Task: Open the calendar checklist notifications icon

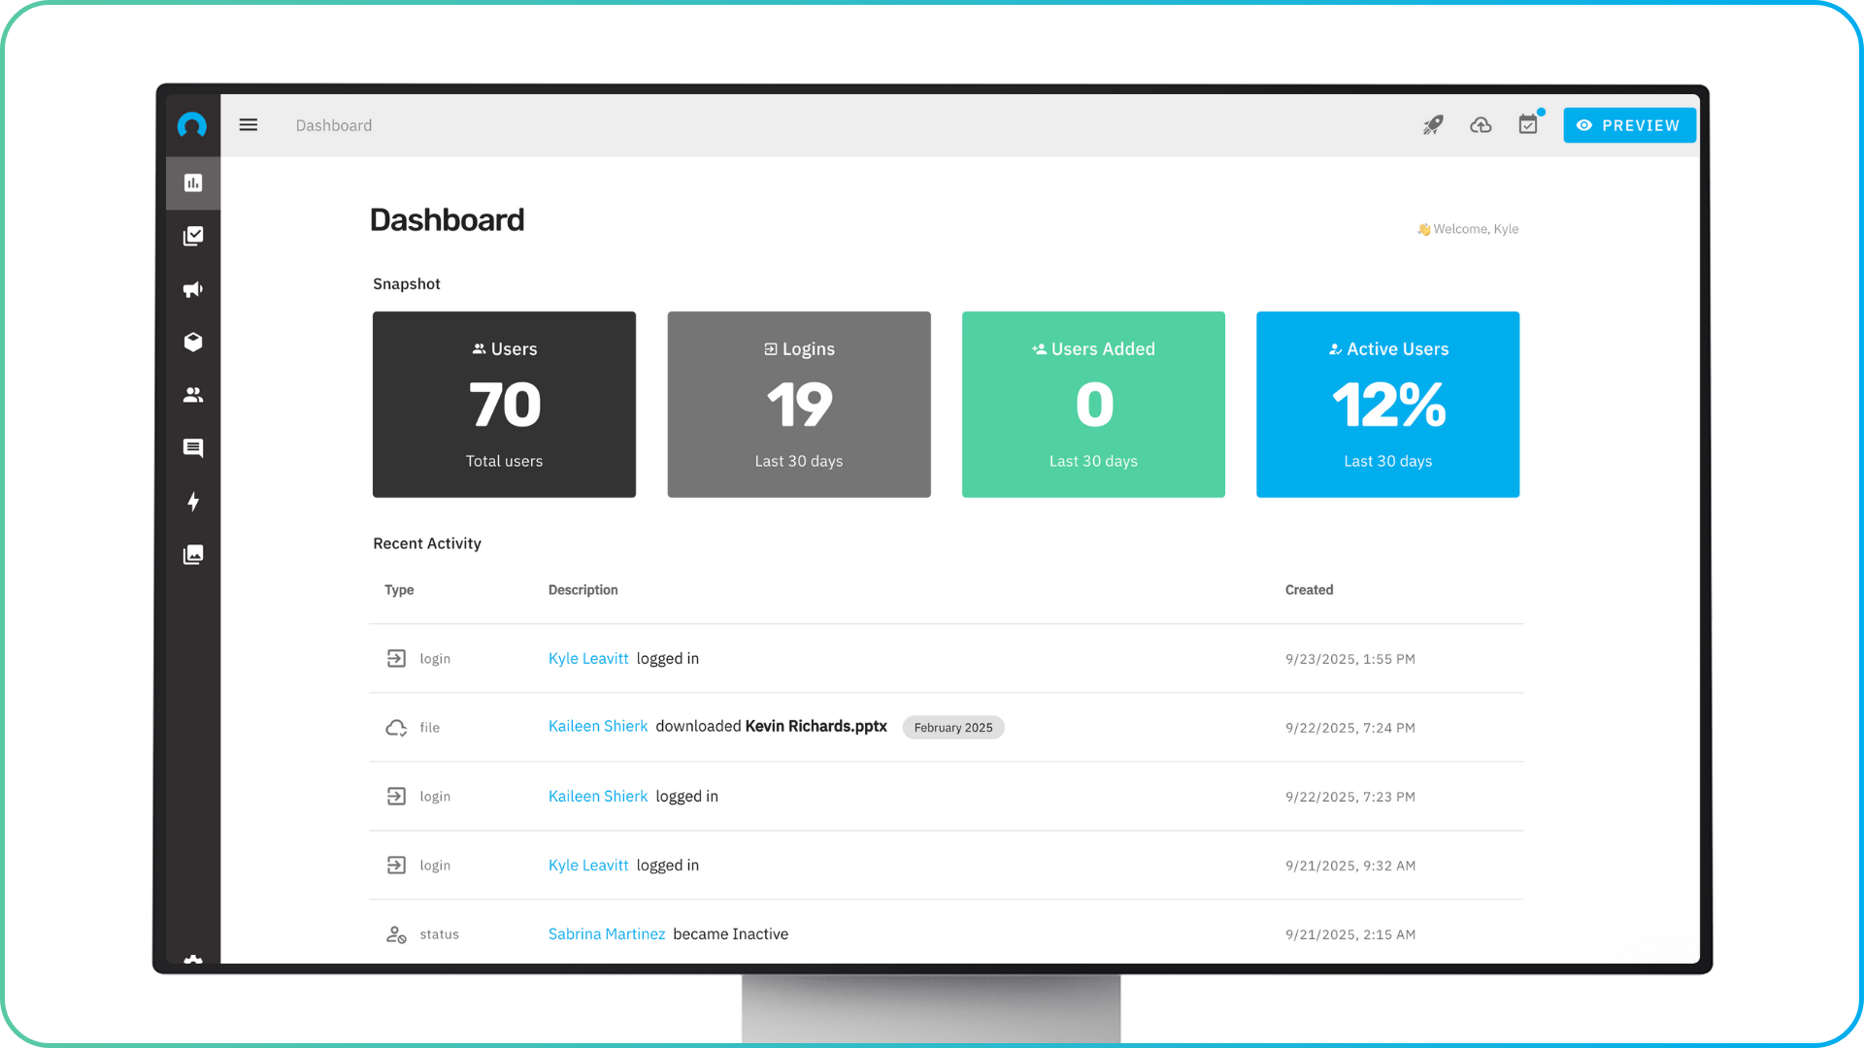Action: click(x=1528, y=125)
